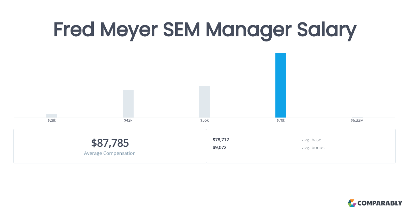Select the $42k salary bar
This screenshot has width=409, height=214.
[x=128, y=104]
